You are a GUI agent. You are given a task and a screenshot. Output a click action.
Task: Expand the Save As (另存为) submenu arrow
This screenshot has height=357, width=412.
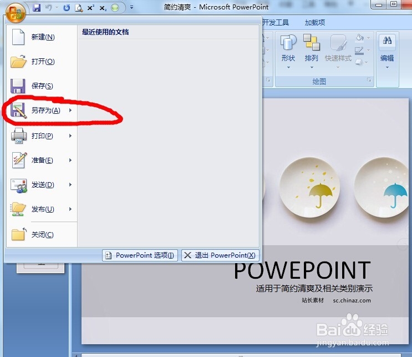pos(70,110)
